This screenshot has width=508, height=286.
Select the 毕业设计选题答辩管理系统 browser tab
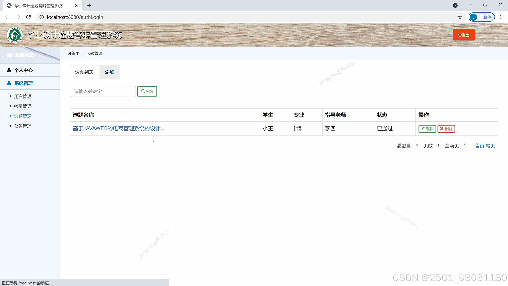coord(42,6)
